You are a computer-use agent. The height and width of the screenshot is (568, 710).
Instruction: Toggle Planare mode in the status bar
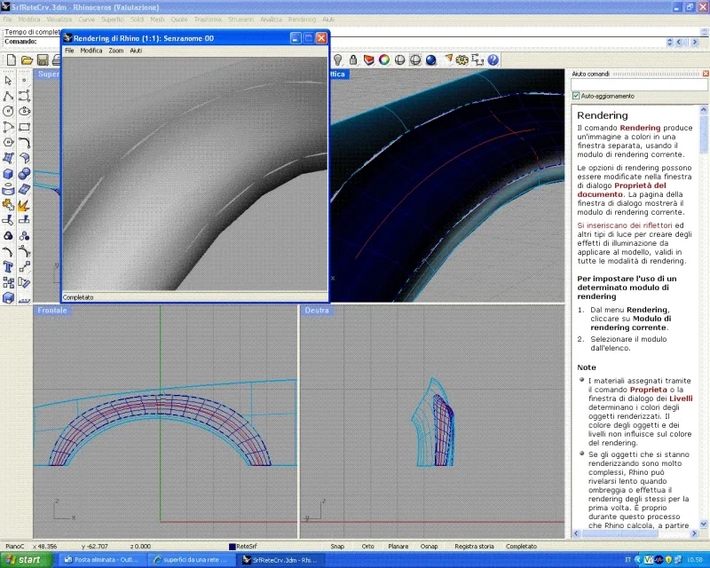pos(398,547)
